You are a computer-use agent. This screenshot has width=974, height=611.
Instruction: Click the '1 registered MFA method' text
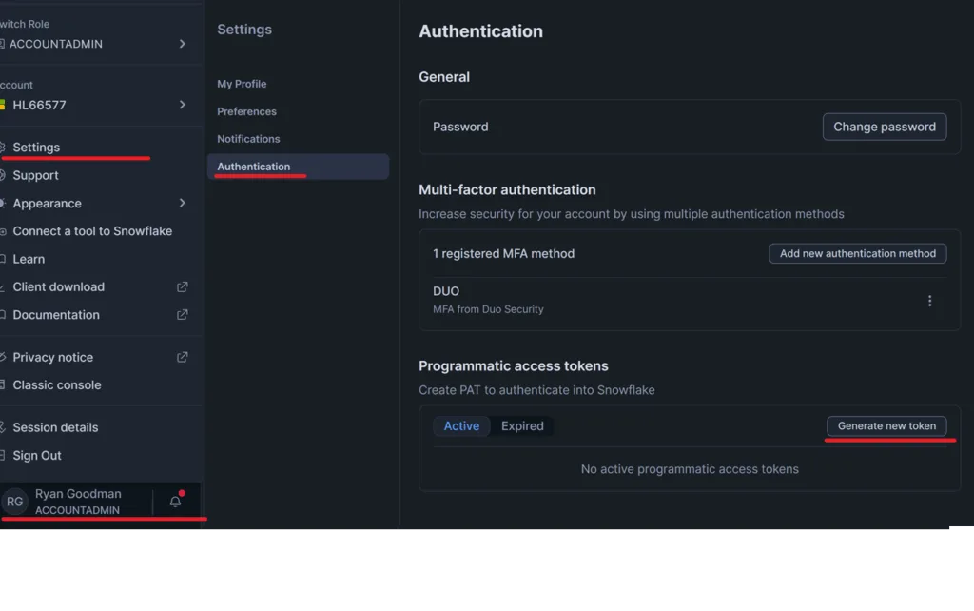[x=504, y=253]
